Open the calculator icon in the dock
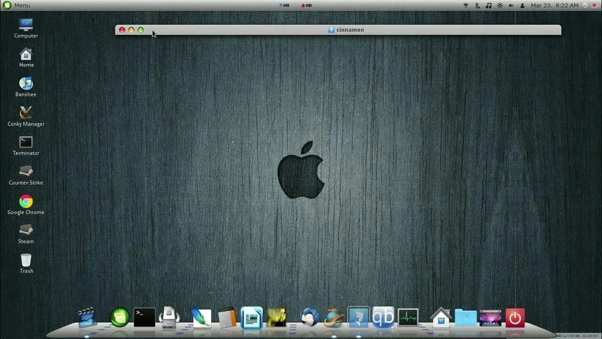 click(x=227, y=317)
